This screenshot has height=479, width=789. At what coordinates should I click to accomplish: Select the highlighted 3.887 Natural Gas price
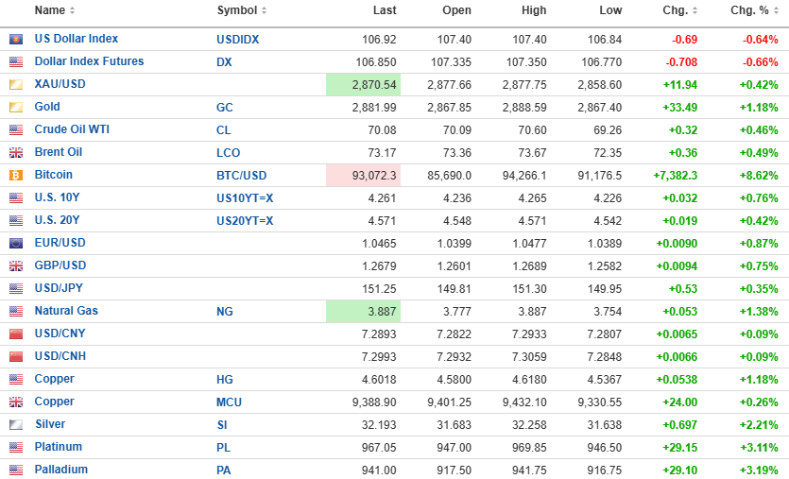(x=363, y=312)
